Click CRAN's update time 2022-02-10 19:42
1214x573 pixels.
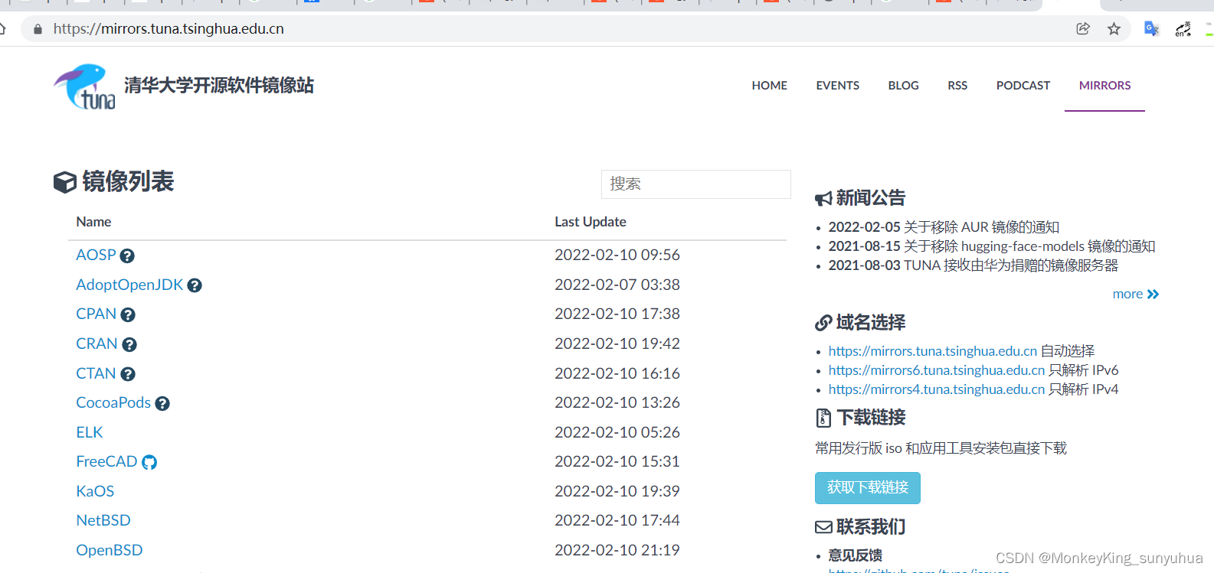pos(617,343)
